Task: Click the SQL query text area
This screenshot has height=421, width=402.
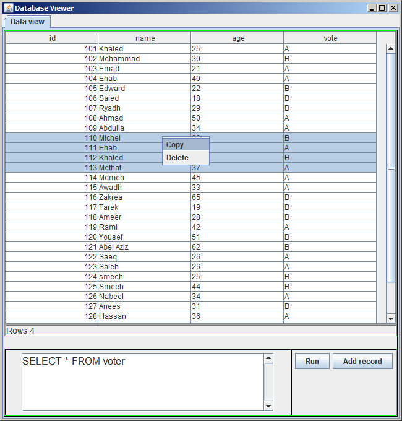Action: [143, 382]
